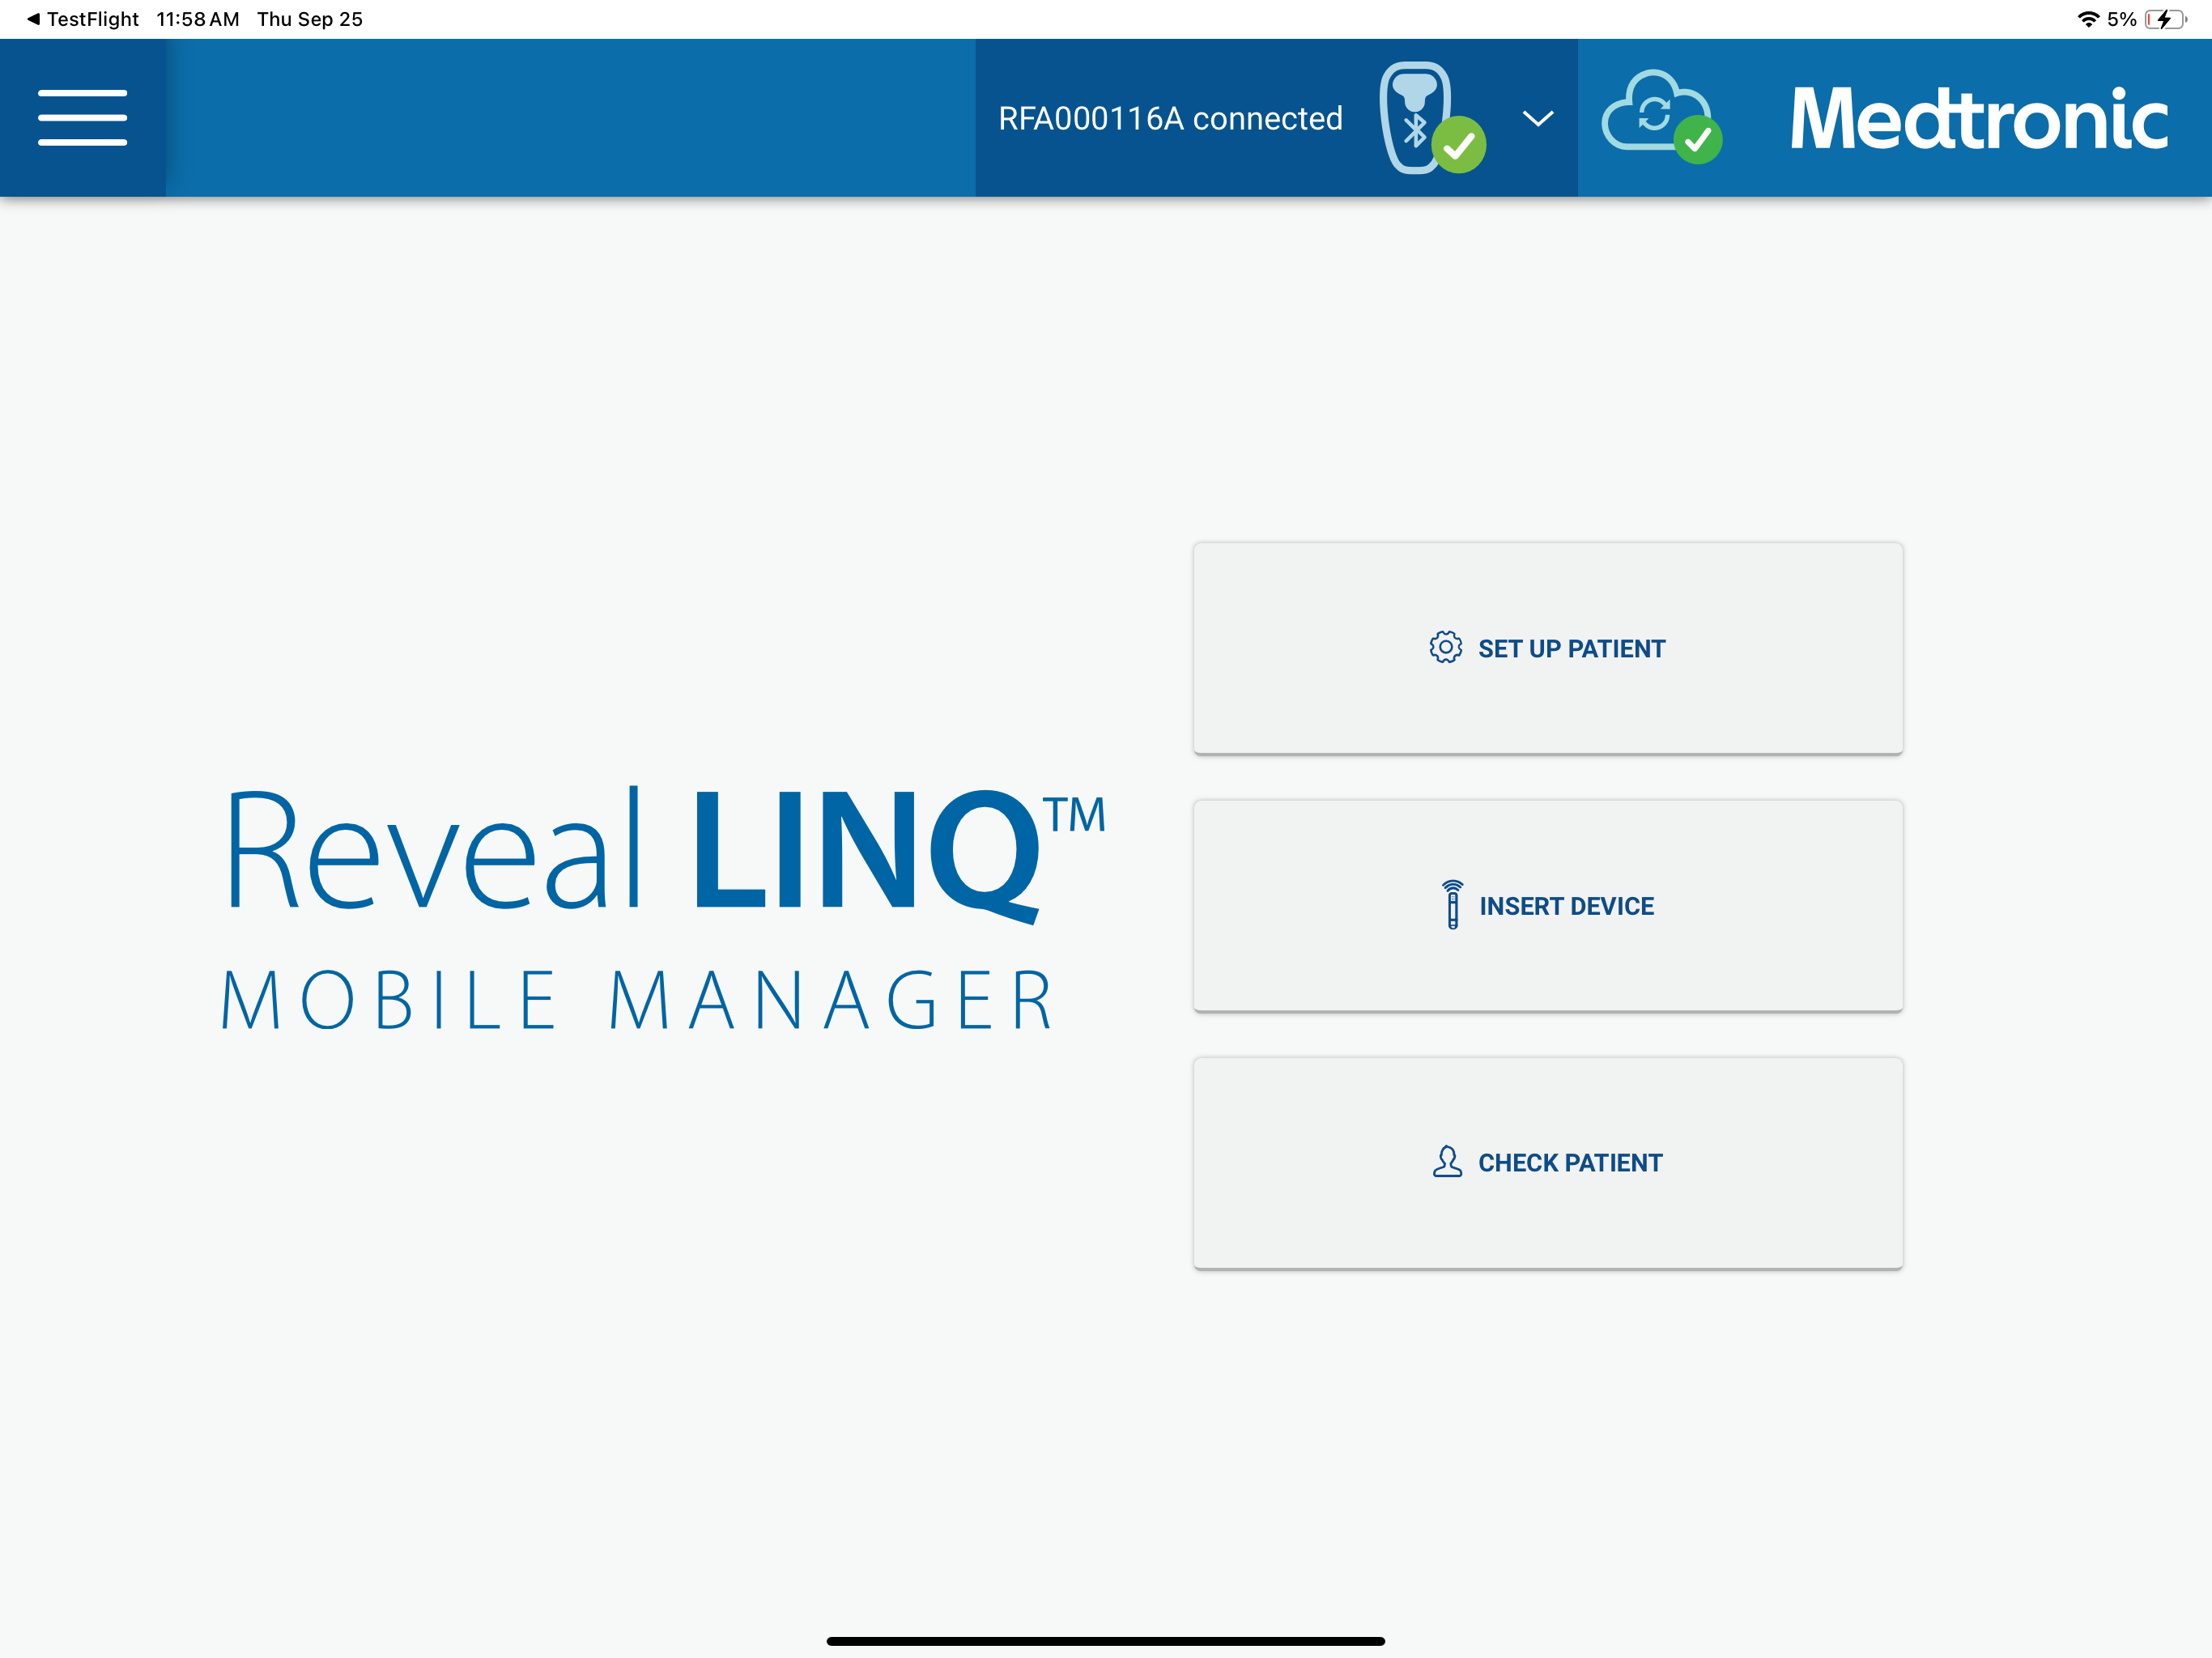Screen dimensions: 2212x1658
Task: Tap the Bluetooth patient connector device icon
Action: (1431, 118)
